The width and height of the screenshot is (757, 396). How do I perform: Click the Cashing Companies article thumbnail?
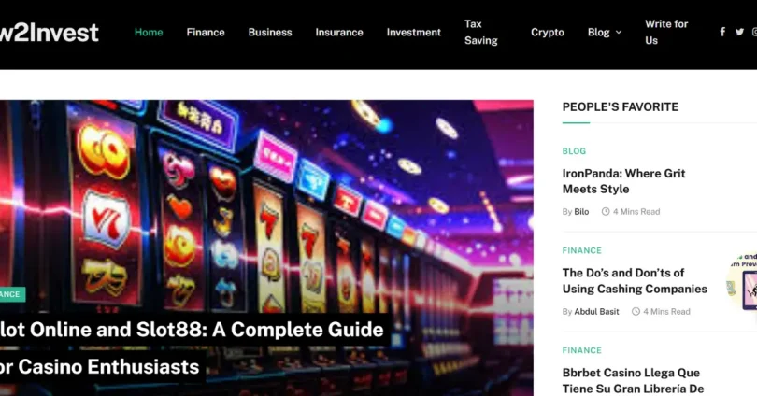742,281
